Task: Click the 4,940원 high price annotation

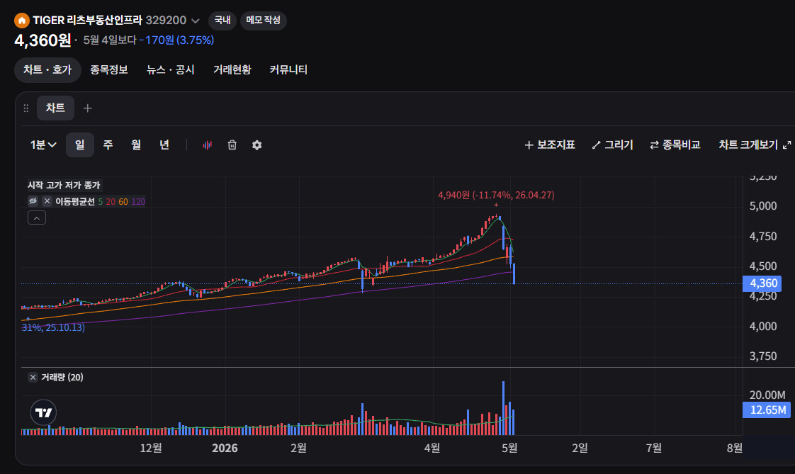Action: [496, 195]
